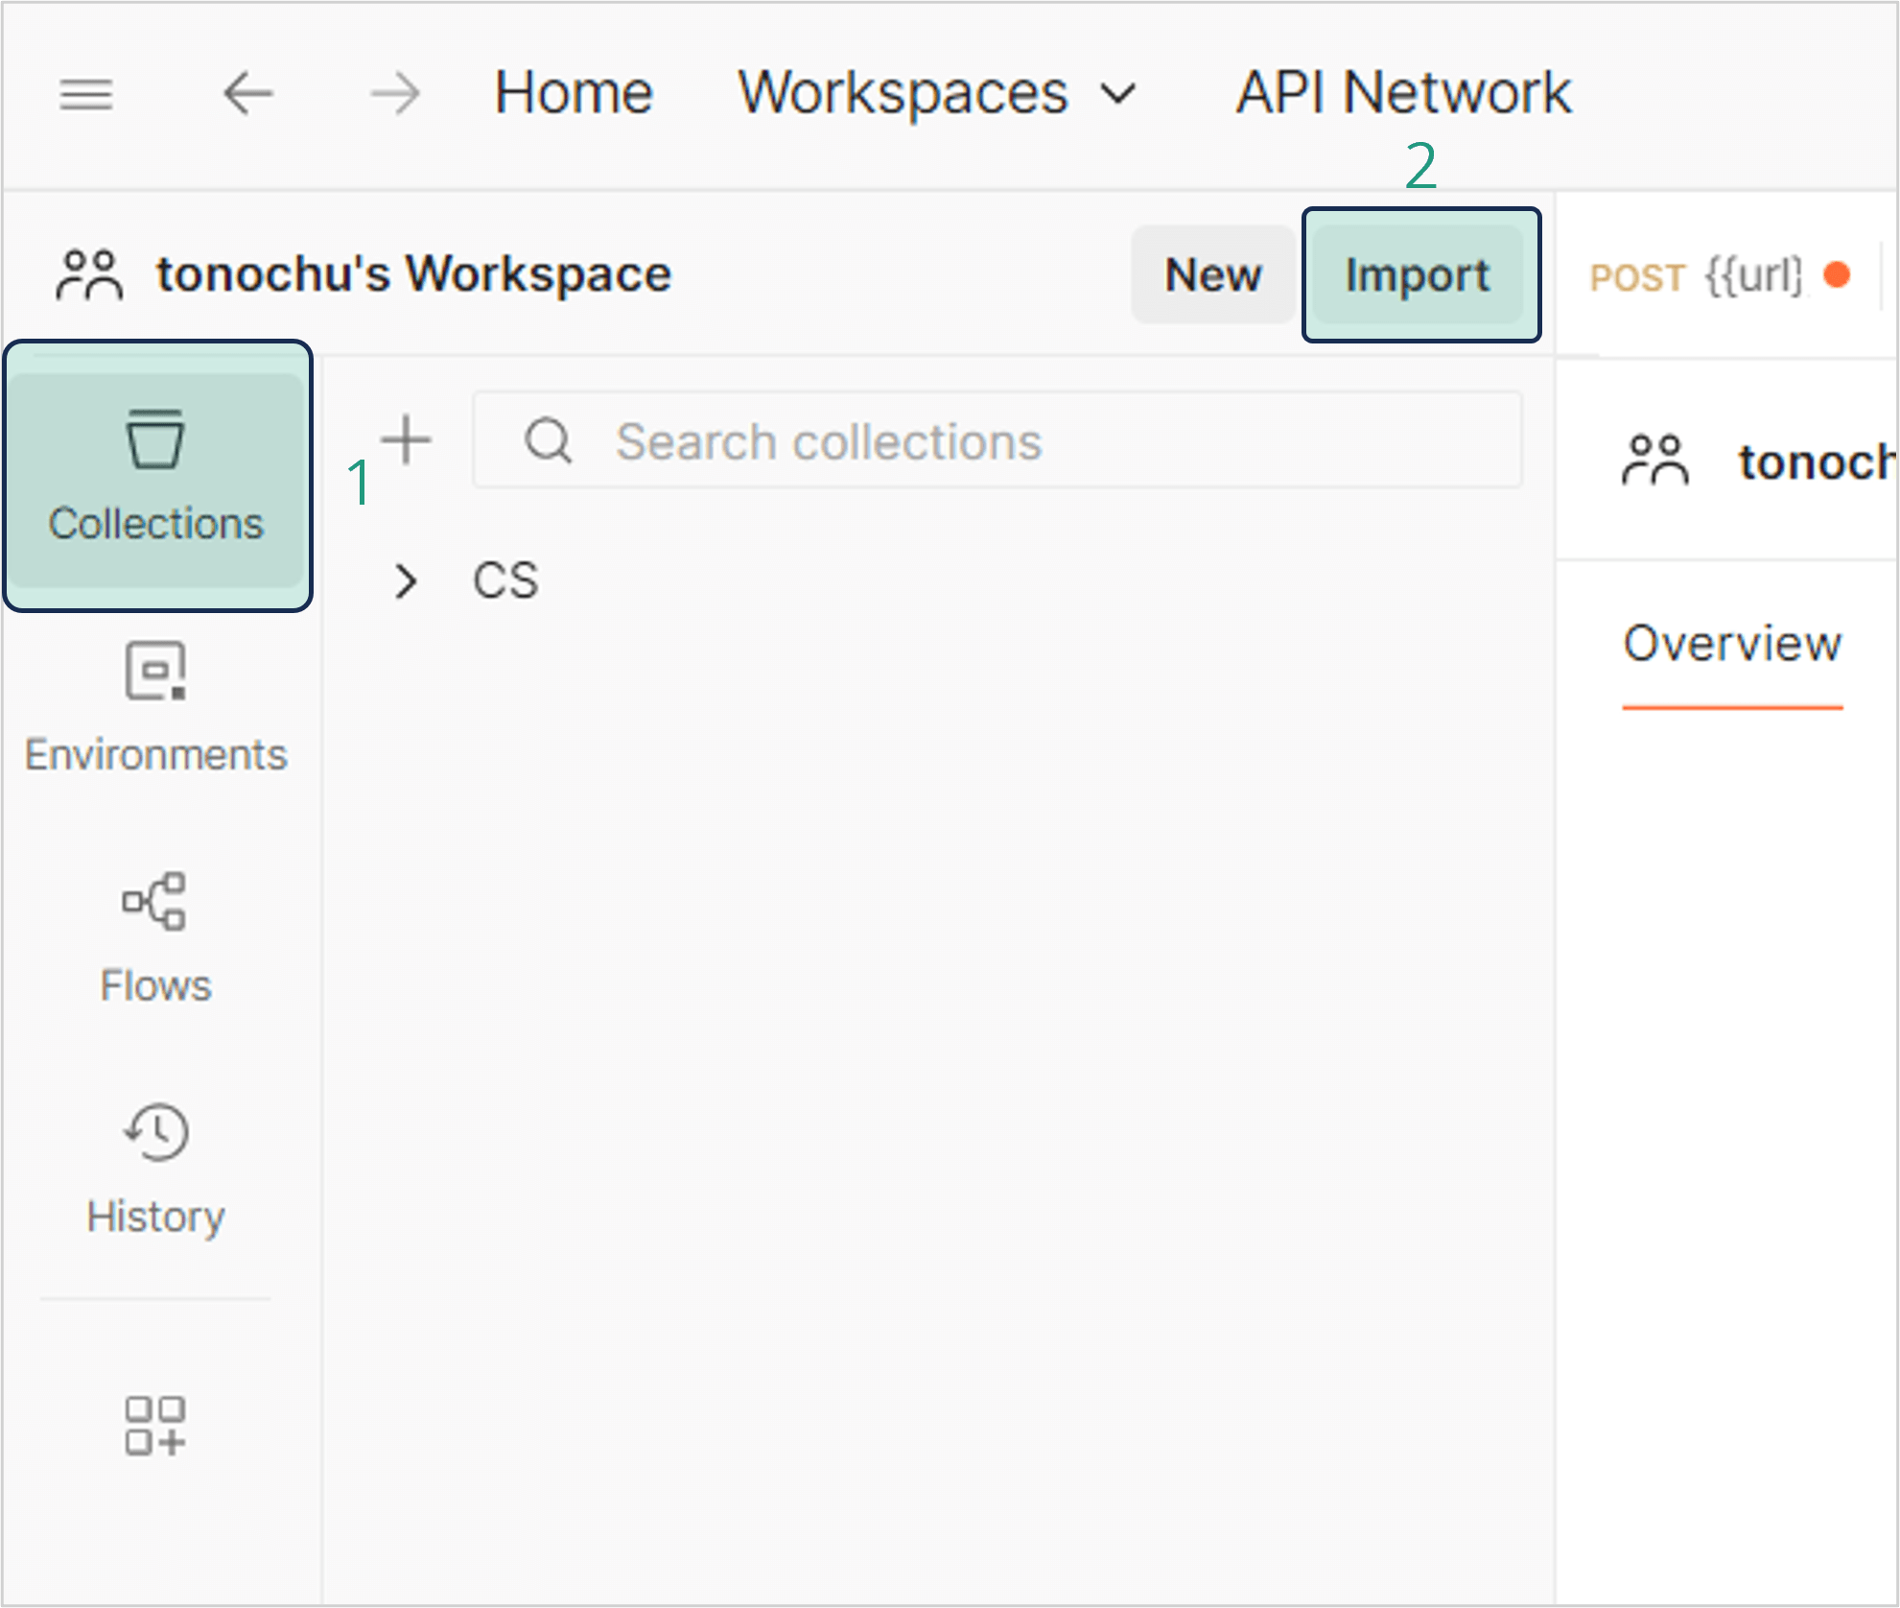The height and width of the screenshot is (1608, 1900).
Task: Go forward with right arrow
Action: tap(395, 94)
